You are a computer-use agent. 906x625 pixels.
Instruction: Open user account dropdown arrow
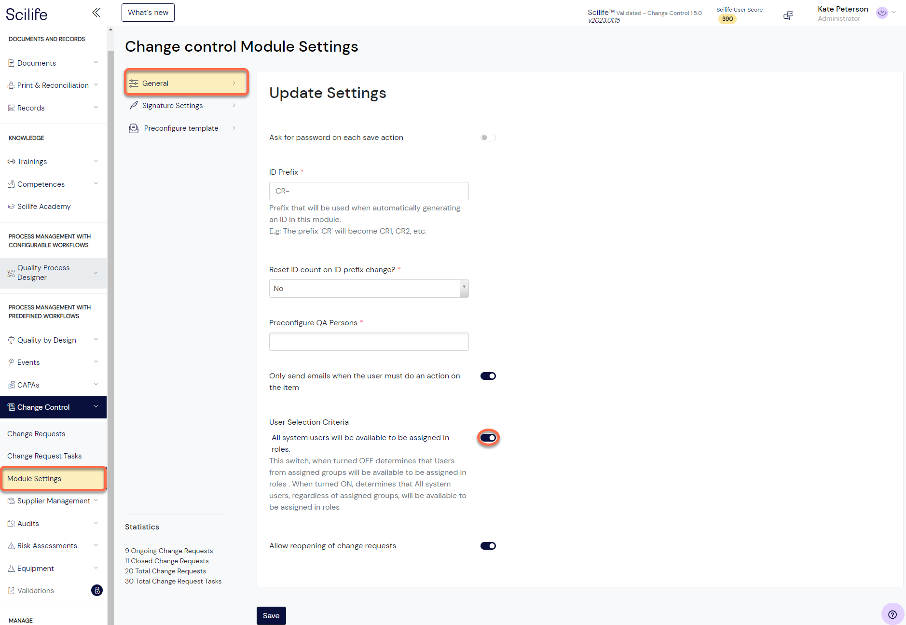pyautogui.click(x=894, y=13)
